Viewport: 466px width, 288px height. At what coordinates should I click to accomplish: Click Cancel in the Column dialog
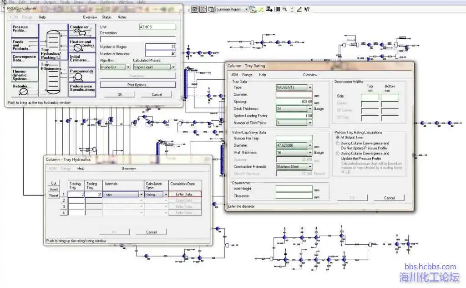point(157,95)
